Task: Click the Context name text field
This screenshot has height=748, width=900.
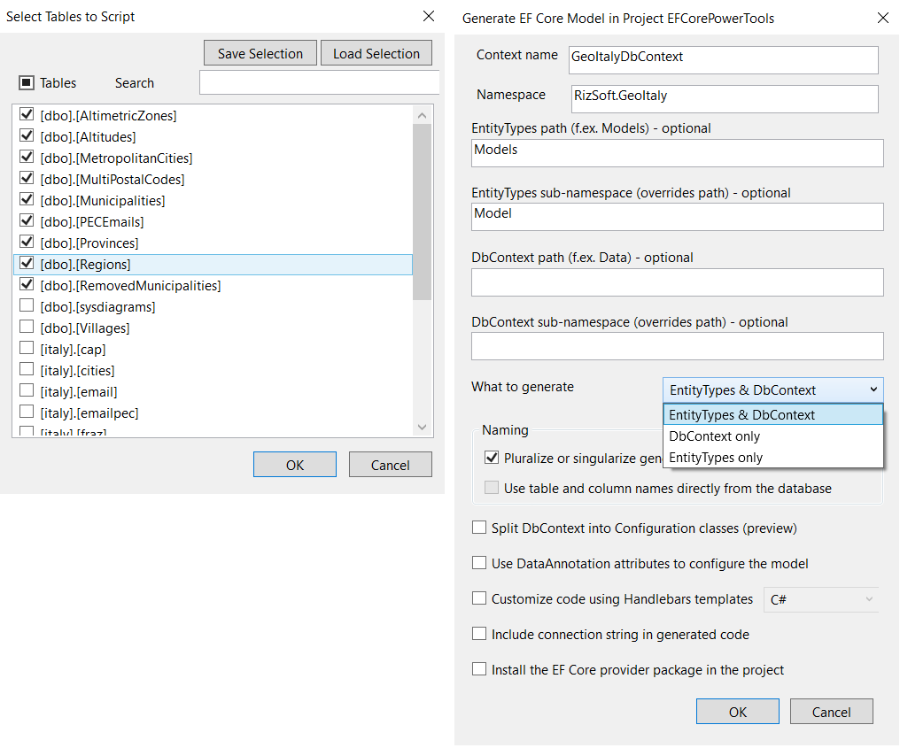Action: pyautogui.click(x=723, y=60)
